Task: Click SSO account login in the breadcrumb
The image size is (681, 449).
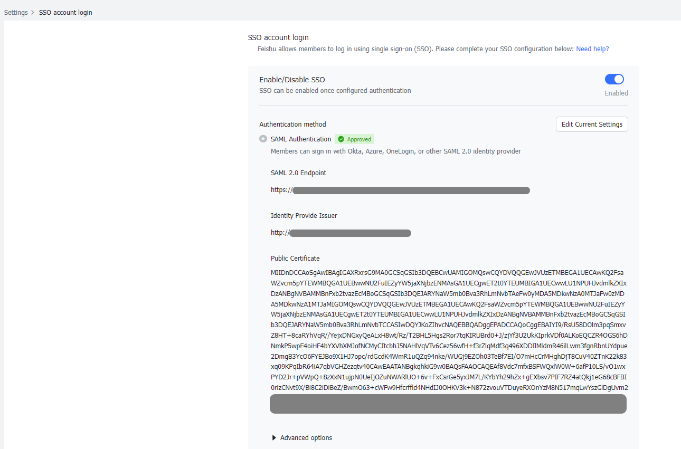Action: (x=65, y=12)
